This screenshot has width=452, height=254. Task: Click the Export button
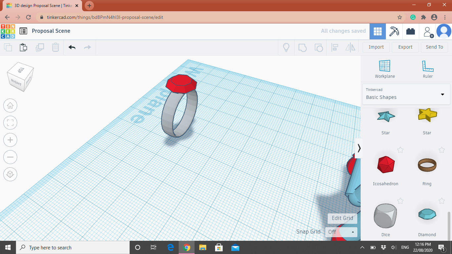coord(405,47)
